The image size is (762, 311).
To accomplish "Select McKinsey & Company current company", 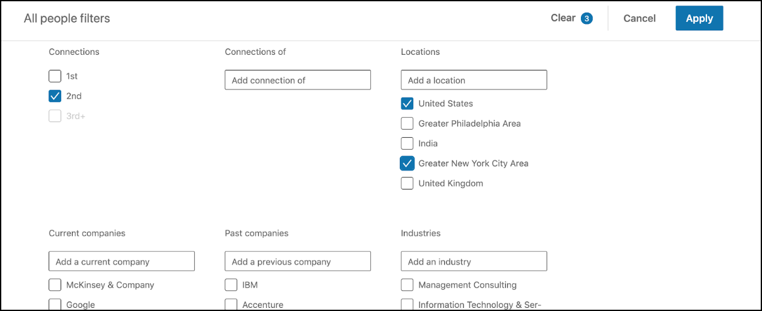I will pyautogui.click(x=55, y=285).
